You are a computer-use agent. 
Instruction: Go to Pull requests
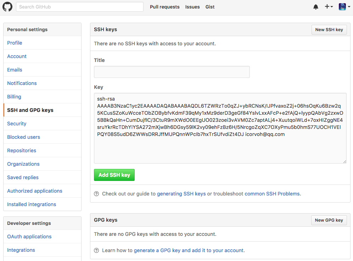coord(164,7)
